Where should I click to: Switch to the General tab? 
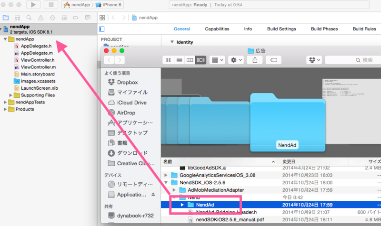(x=182, y=29)
